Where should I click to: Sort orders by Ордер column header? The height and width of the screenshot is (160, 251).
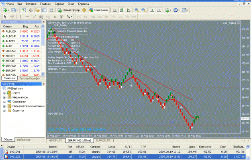click(13, 147)
